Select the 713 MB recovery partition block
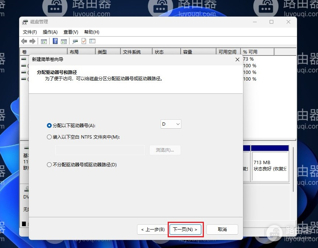Screen dimensions: 318x248 click(x=270, y=163)
